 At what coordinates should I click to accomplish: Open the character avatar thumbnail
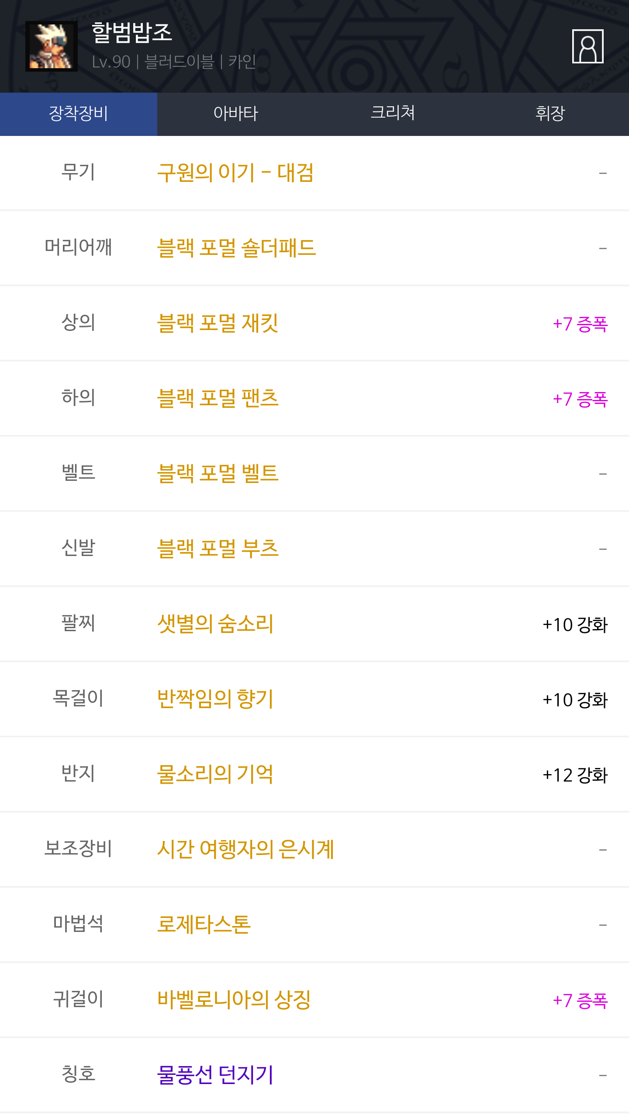coord(52,46)
